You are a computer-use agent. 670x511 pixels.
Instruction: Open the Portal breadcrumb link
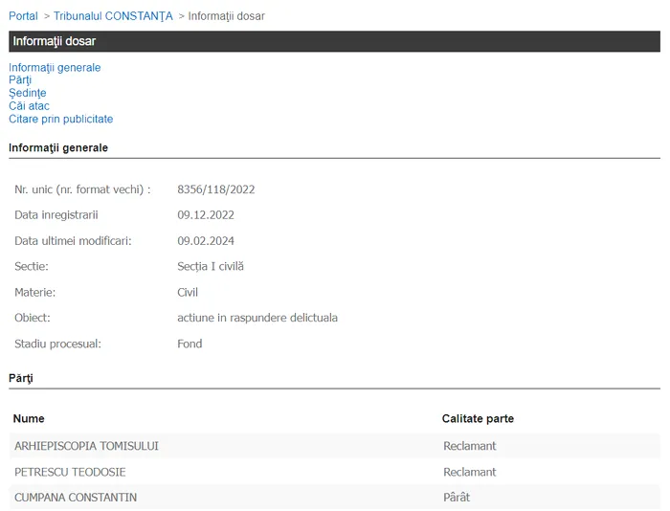point(23,16)
